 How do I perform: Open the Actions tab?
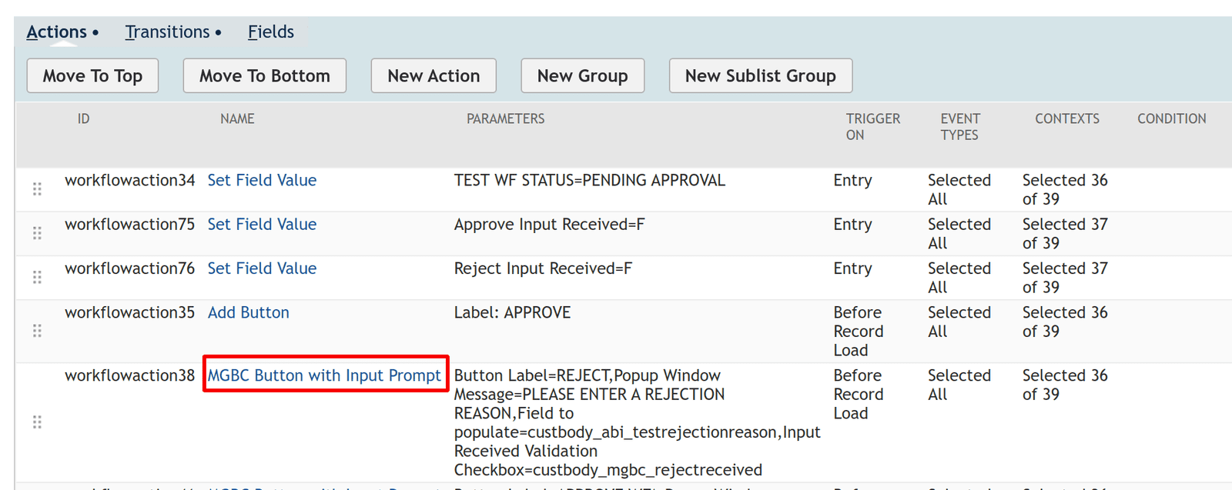pyautogui.click(x=57, y=32)
